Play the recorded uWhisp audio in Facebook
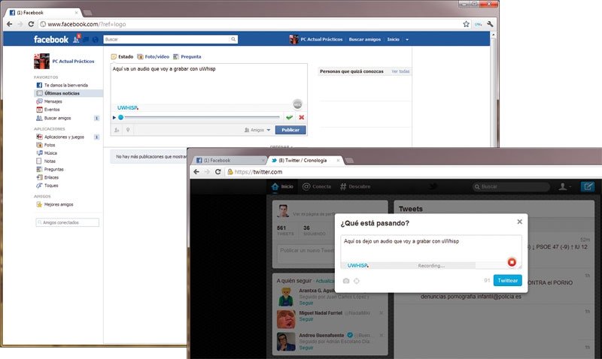The width and height of the screenshot is (602, 359). pos(114,118)
